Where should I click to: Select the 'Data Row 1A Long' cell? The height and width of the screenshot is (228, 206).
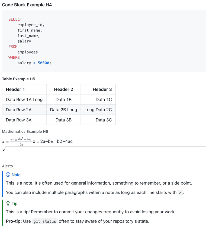coord(24,100)
